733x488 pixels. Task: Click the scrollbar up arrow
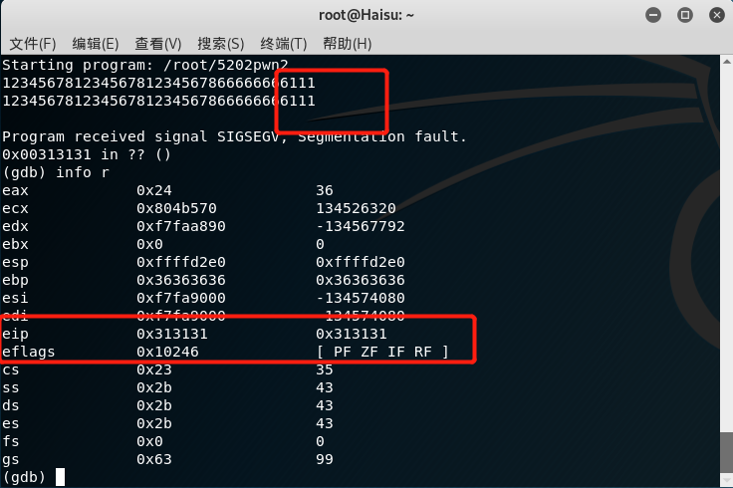726,61
